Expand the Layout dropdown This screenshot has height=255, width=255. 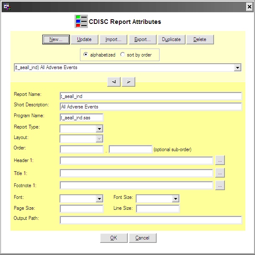pyautogui.click(x=99, y=139)
